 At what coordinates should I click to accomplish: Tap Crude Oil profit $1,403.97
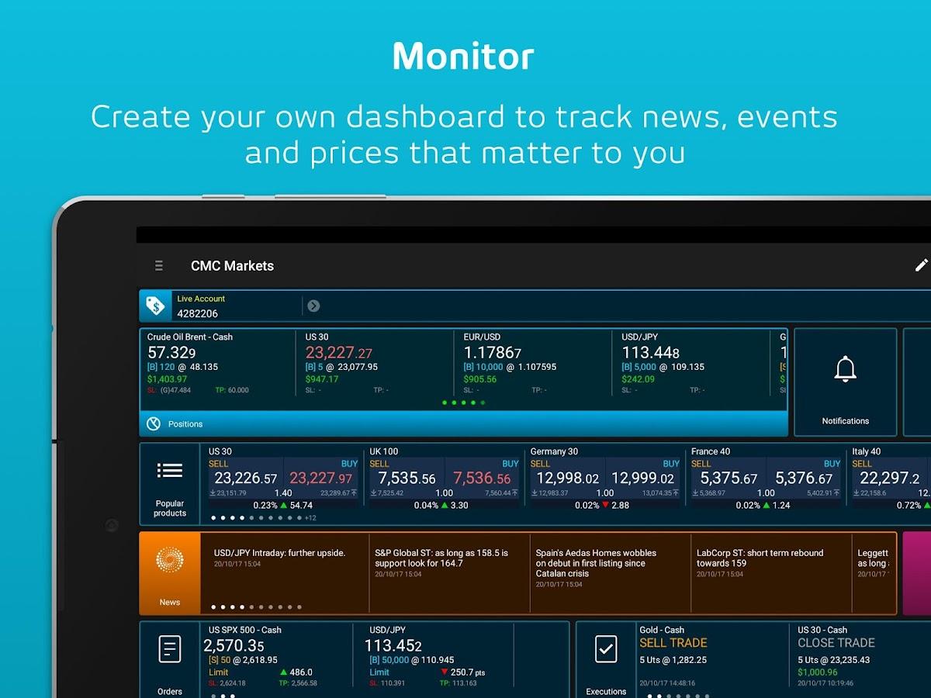(167, 379)
